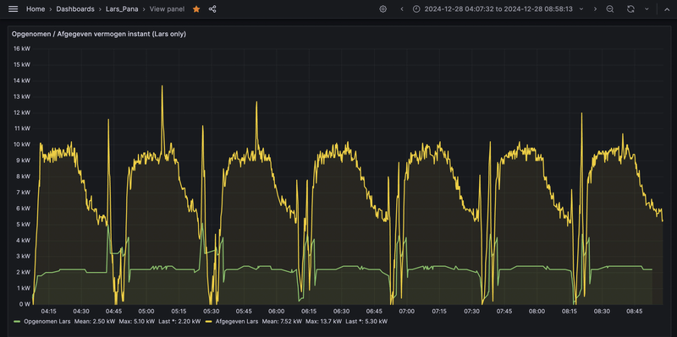677x337 pixels.
Task: Open panel title menu for Opgenomen / Afgegeven vermogen
Action: (99, 34)
